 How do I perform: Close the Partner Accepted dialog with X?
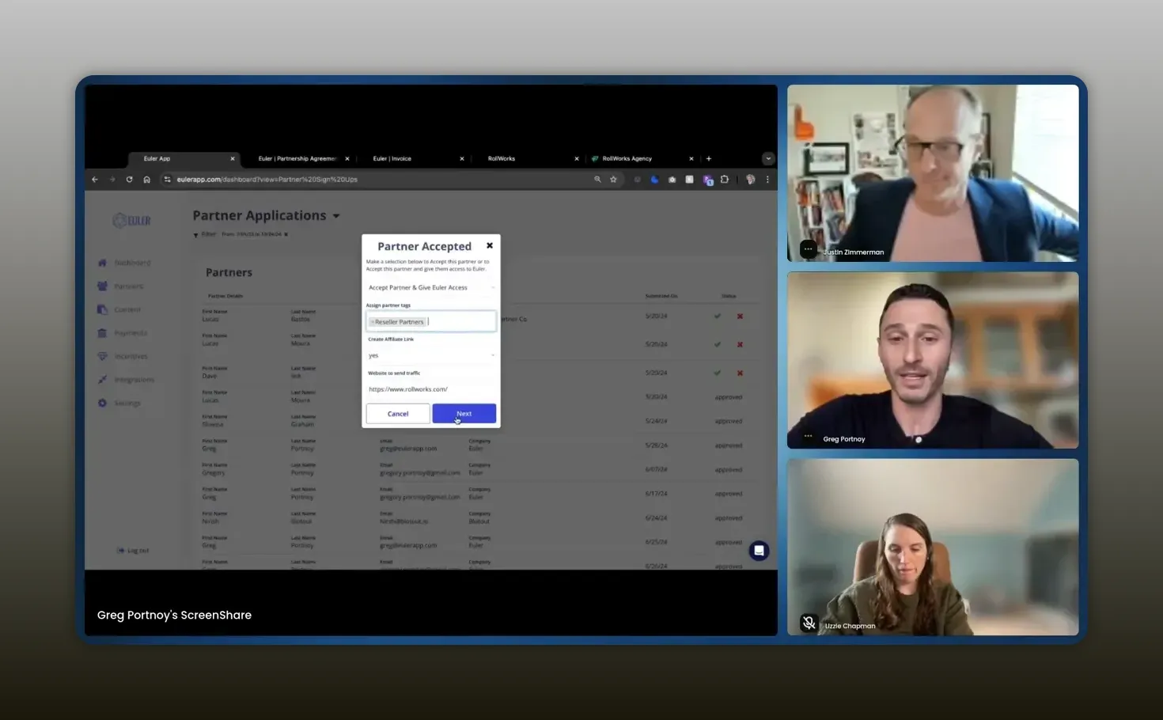490,246
